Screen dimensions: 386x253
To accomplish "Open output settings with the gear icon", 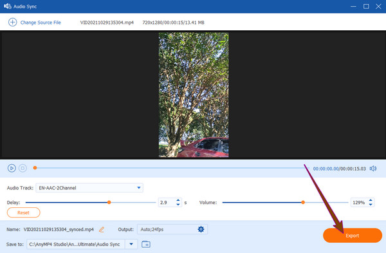I will click(x=201, y=229).
